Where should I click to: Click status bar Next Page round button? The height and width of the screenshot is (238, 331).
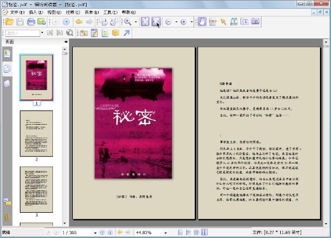103,233
